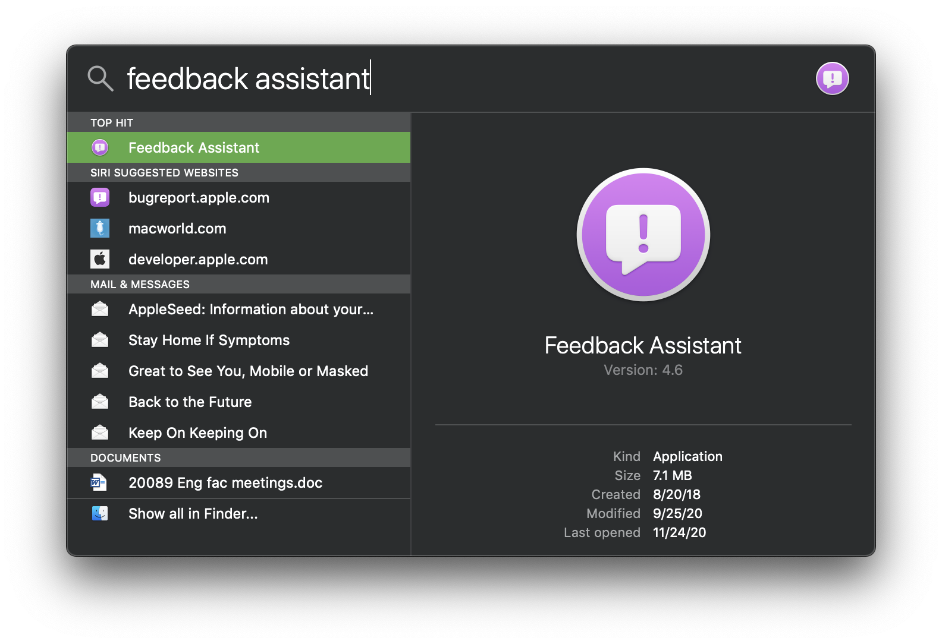Click the Created date 8/20/18
The height and width of the screenshot is (644, 942).
677,494
